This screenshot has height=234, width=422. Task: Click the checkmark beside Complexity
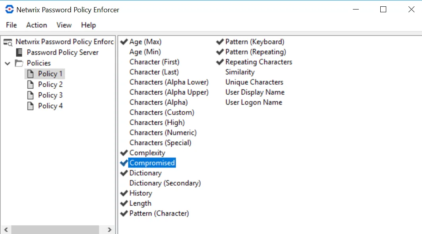124,153
